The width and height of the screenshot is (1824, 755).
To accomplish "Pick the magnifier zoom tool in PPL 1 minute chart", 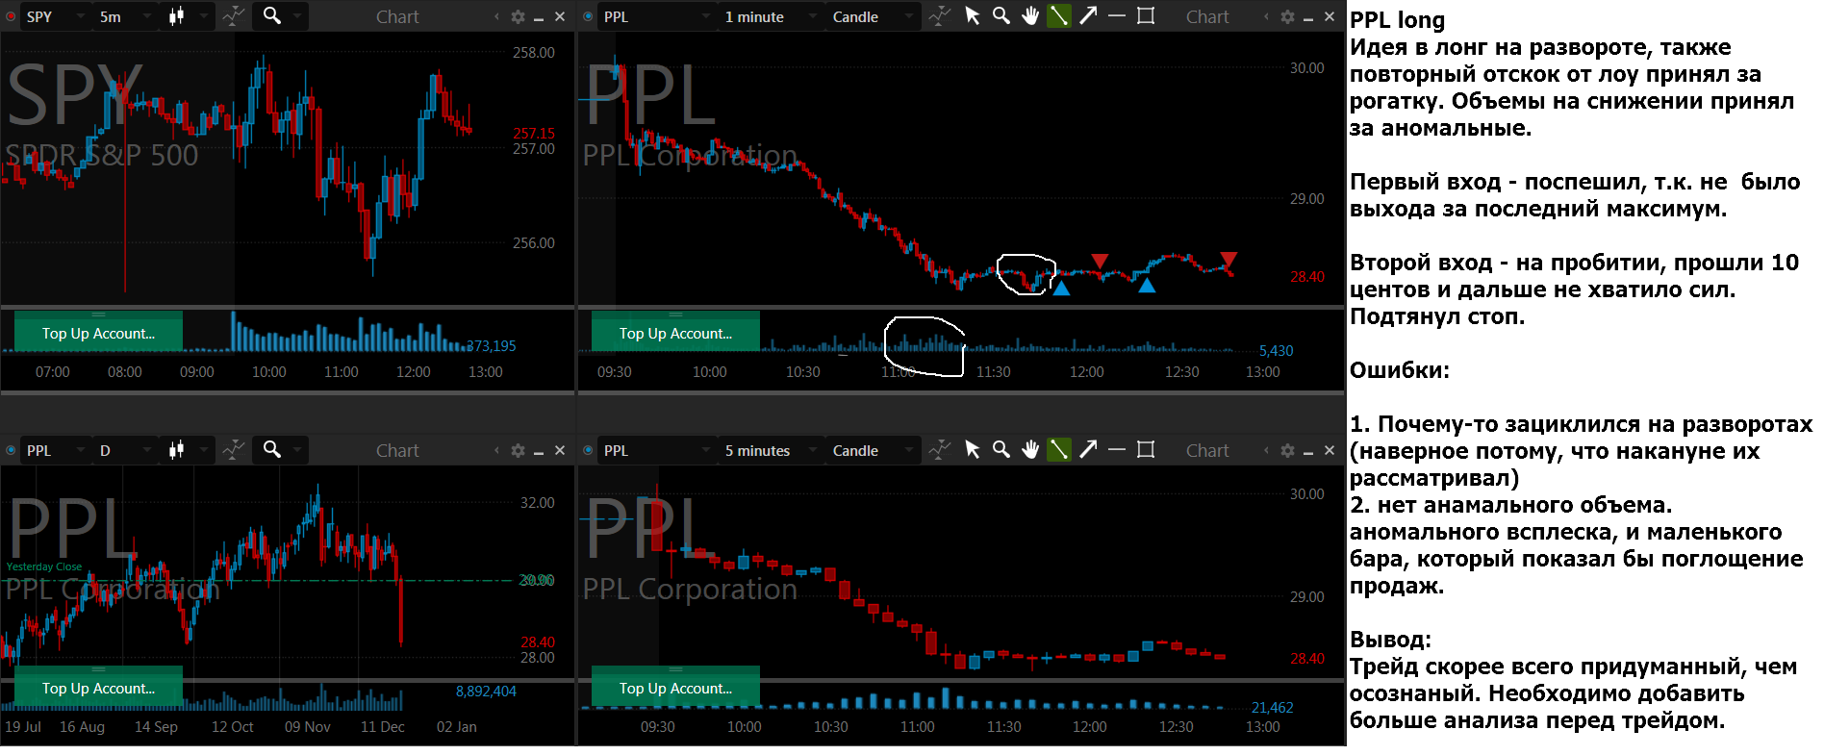I will 1001,16.
